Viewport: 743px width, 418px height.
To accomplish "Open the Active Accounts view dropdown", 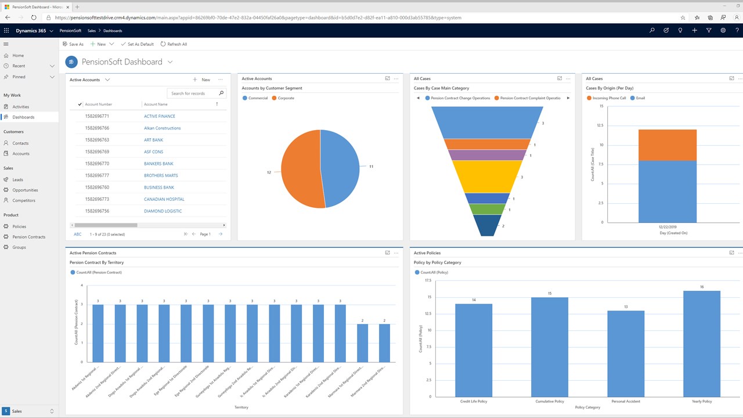I will 107,80.
